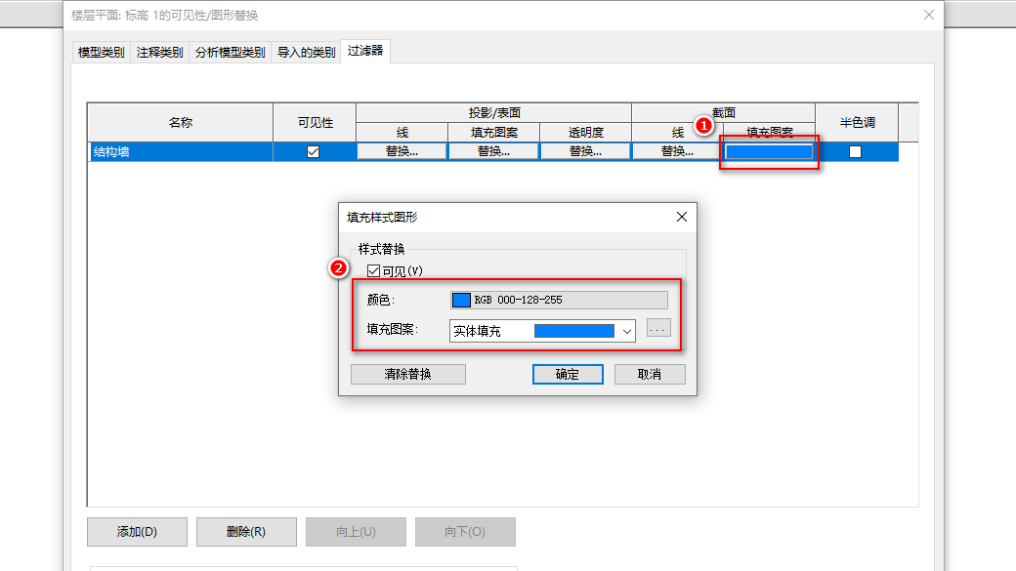Toggle the 可见性 checkbox for 结构墙
This screenshot has width=1016, height=571.
[x=314, y=150]
